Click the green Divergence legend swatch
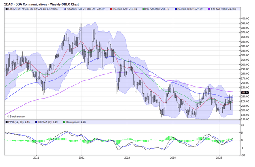Image resolution: width=255 pixels, height=167 pixels. (x=65, y=122)
